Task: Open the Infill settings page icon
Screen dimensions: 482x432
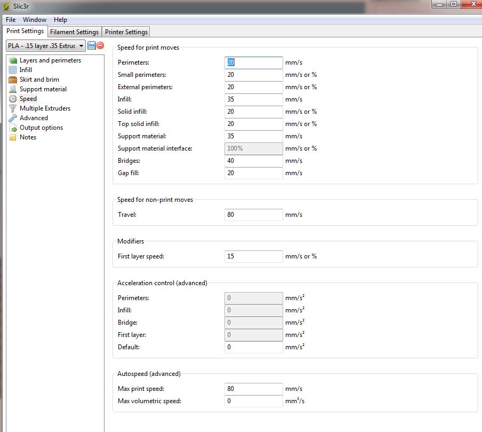Action: [x=13, y=70]
